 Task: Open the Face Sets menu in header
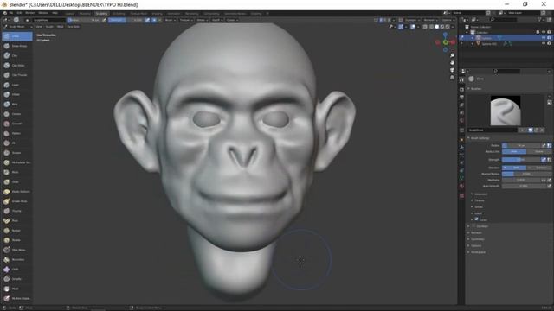pos(73,27)
